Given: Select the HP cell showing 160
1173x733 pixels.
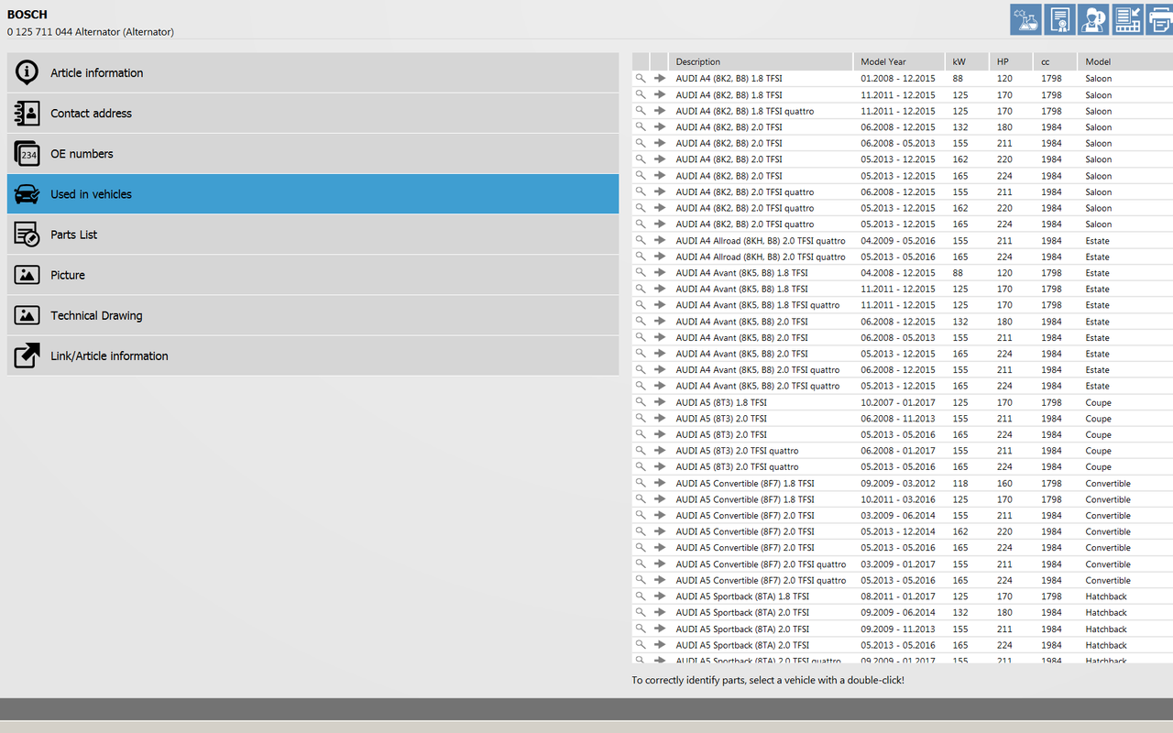Looking at the screenshot, I should click(1005, 483).
